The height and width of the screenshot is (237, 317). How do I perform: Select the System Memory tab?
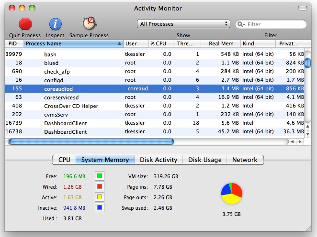click(105, 160)
